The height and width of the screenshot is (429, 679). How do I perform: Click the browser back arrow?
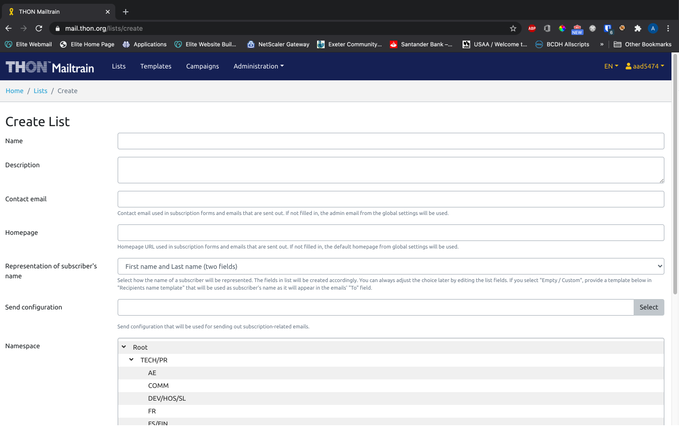pos(9,28)
